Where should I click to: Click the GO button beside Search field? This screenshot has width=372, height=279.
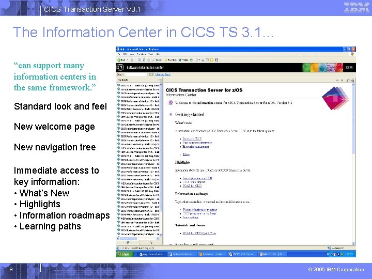(151, 74)
